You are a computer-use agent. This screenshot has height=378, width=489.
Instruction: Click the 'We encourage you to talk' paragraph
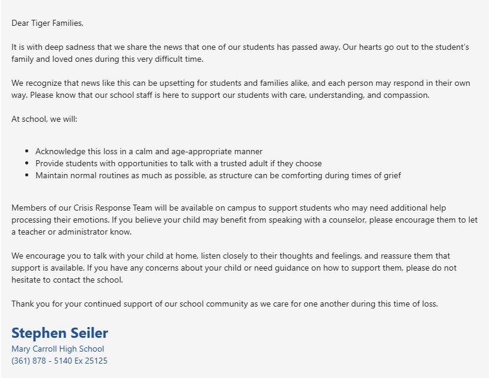point(234,268)
